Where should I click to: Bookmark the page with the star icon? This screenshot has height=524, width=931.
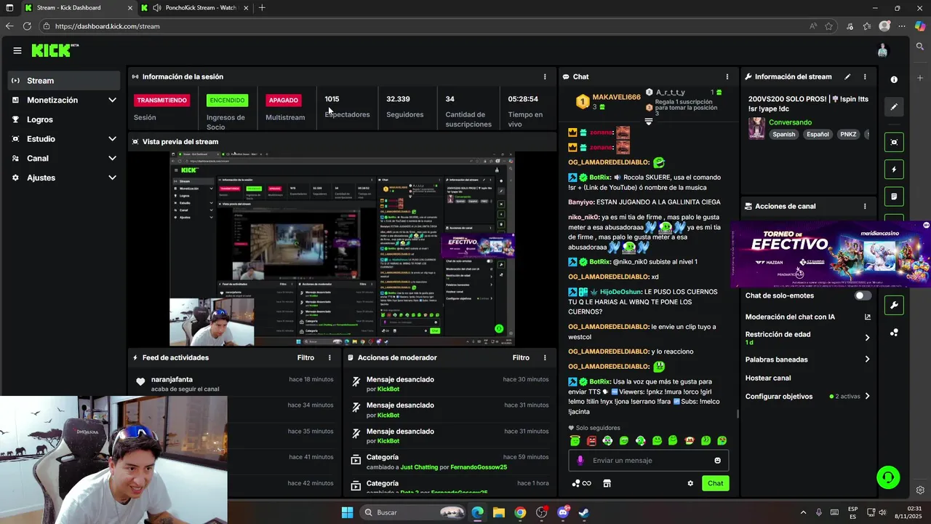(829, 26)
